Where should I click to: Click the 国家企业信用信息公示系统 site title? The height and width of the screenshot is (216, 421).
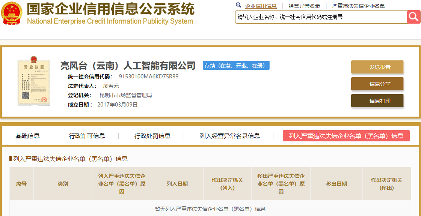coord(111,9)
